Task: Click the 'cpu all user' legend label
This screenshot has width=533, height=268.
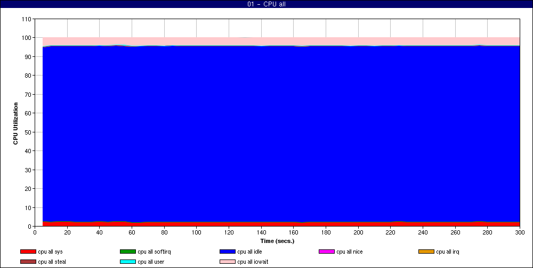Action: point(151,262)
